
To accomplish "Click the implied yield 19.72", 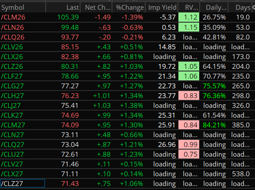I will [x=167, y=67].
